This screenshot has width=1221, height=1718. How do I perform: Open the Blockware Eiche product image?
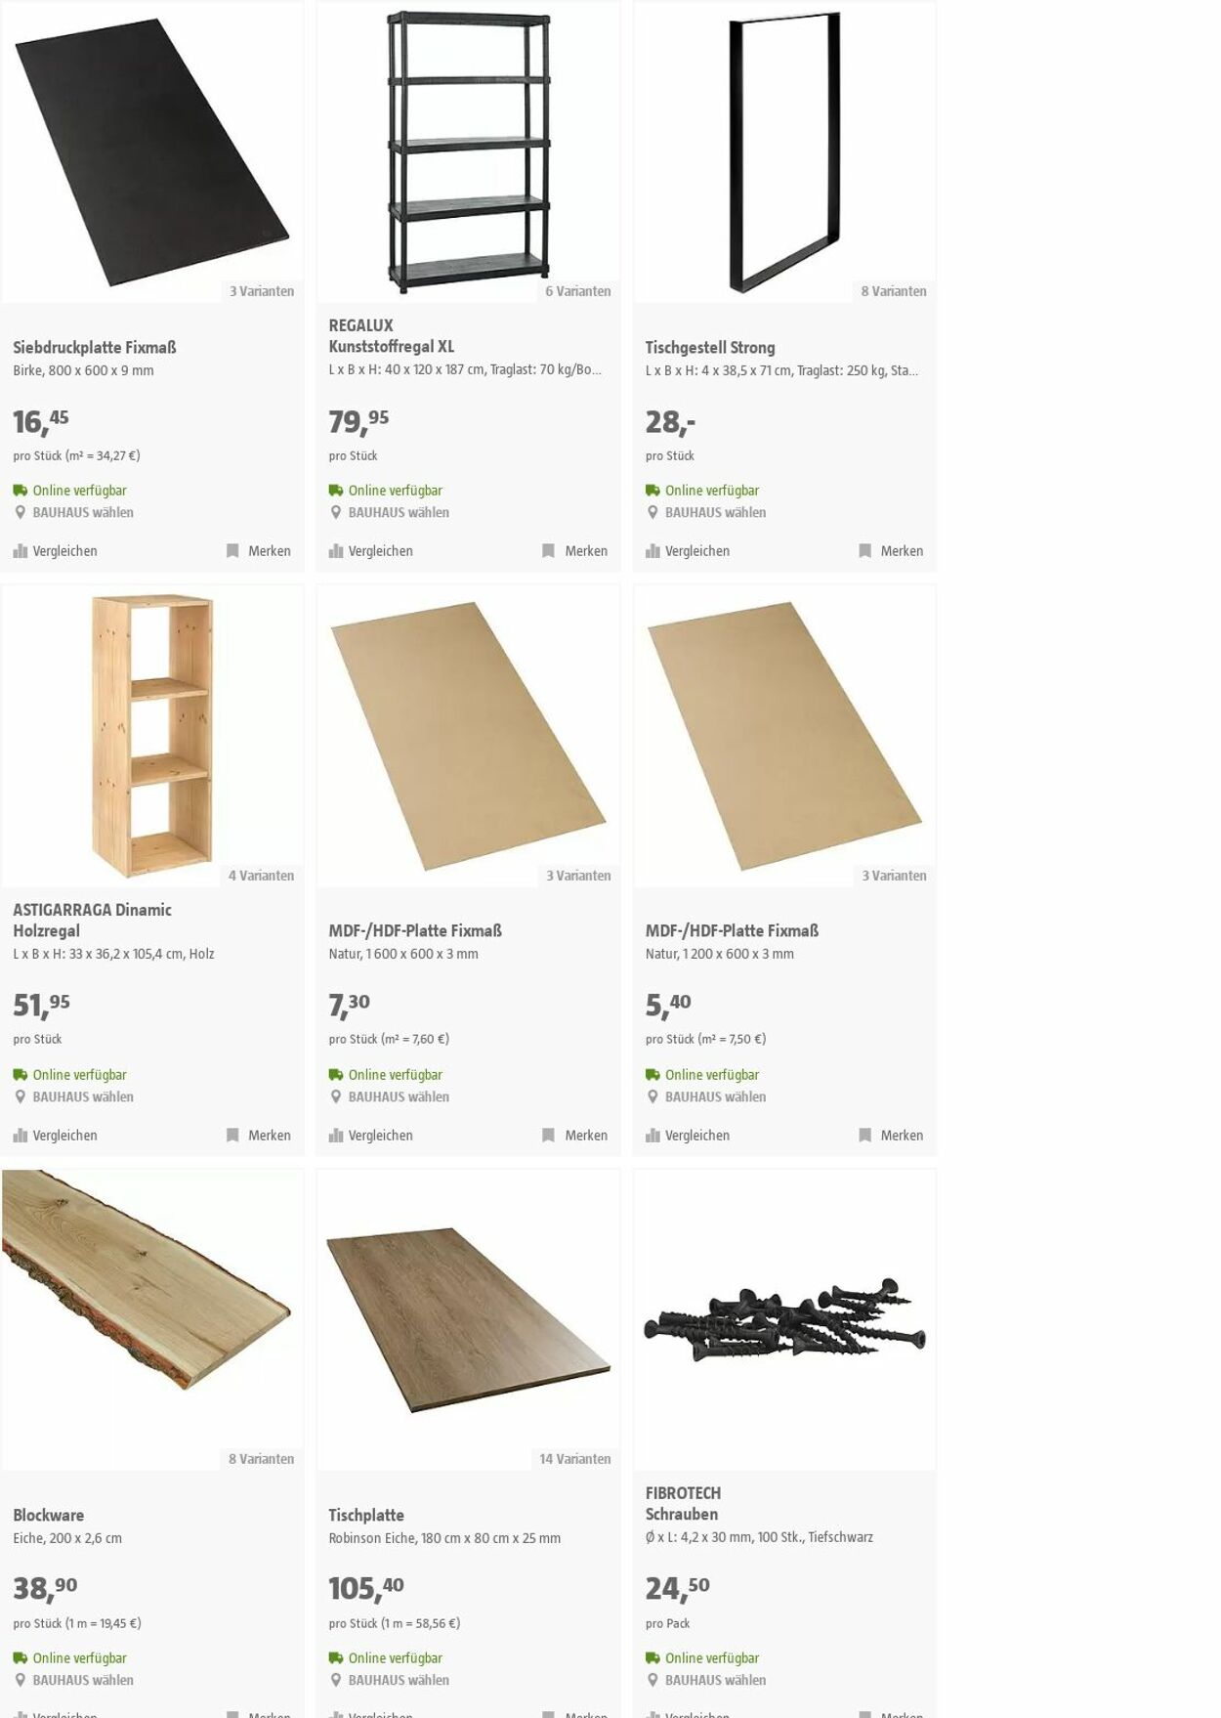coord(152,1319)
